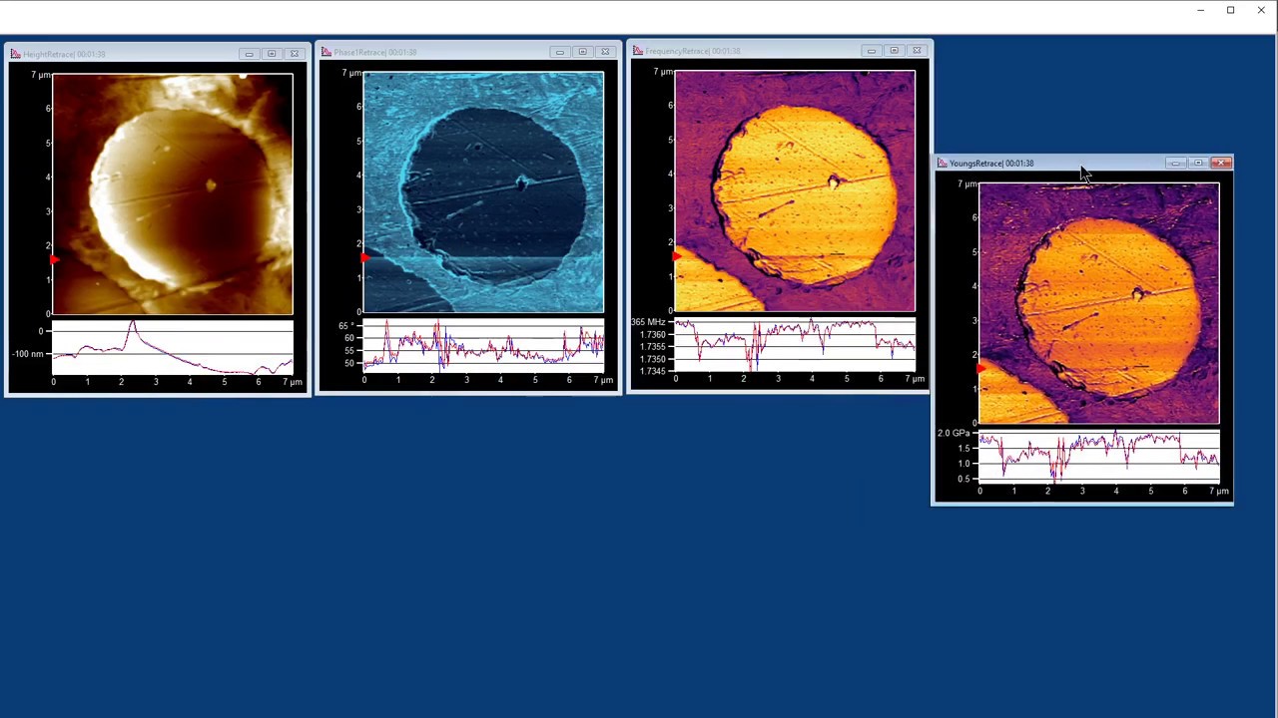Close the FrequencyRetrace window
1278x718 pixels.
coord(917,51)
